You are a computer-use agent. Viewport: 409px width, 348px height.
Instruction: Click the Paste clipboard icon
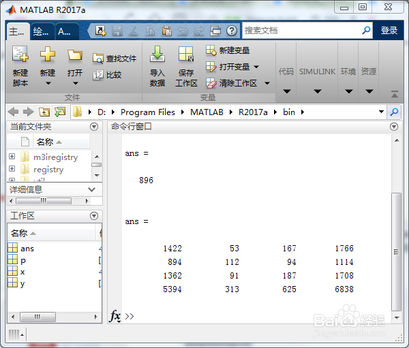click(x=166, y=31)
